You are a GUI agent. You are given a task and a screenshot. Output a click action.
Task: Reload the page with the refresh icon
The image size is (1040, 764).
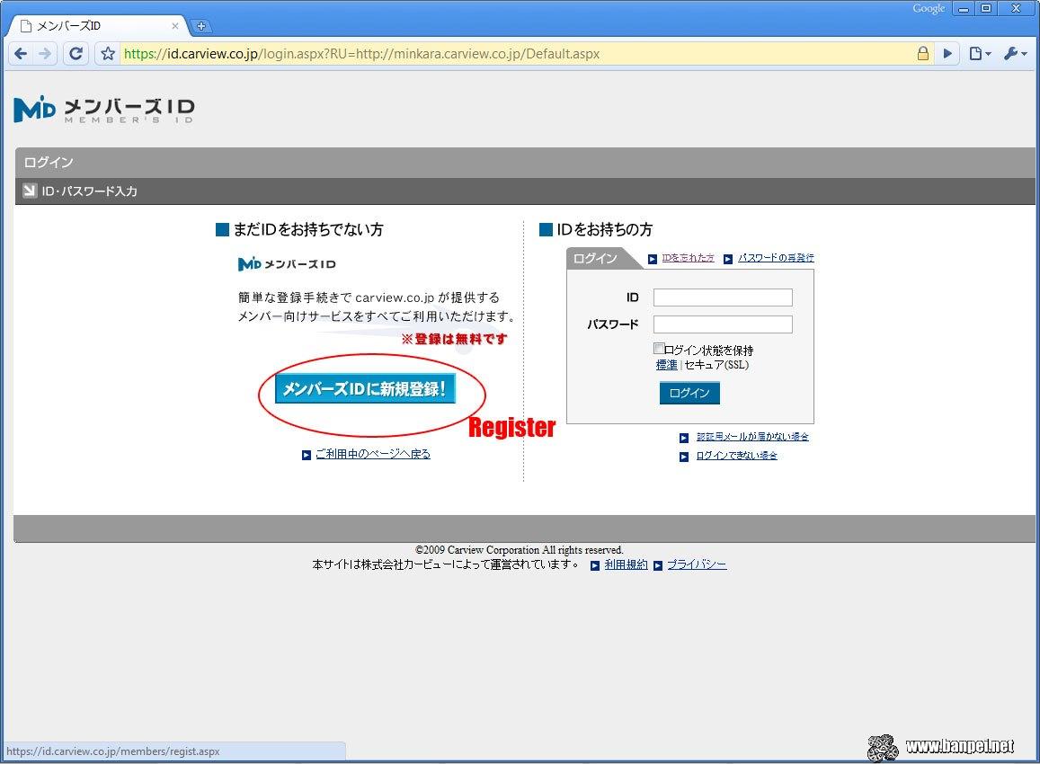[76, 54]
